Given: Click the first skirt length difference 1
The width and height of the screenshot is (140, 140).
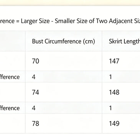Looking at the screenshot, I should pyautogui.click(x=110, y=77).
